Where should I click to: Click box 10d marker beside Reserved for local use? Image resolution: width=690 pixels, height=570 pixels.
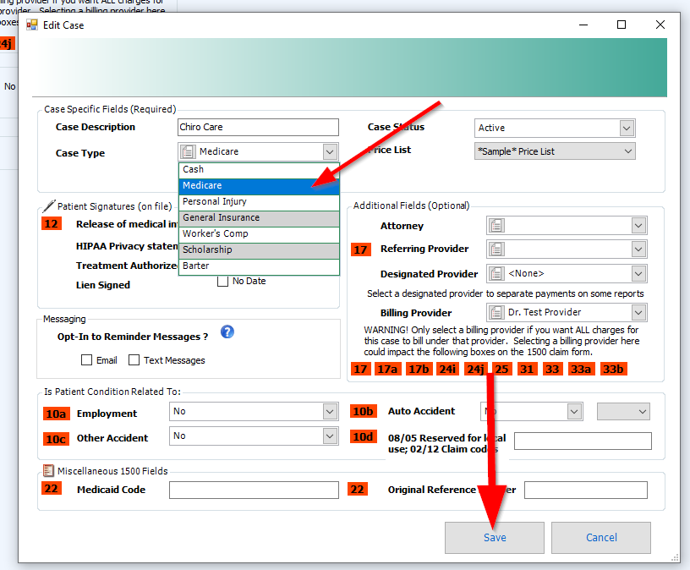click(x=363, y=436)
